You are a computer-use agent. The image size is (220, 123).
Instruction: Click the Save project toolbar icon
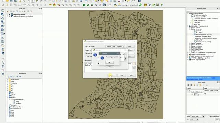point(11,1)
